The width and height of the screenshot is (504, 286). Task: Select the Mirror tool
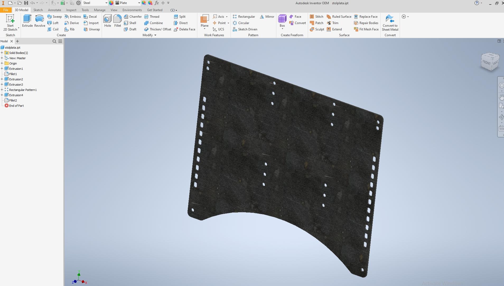pos(267,16)
